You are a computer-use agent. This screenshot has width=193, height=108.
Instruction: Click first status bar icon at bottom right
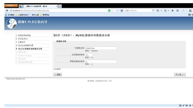click(x=180, y=105)
